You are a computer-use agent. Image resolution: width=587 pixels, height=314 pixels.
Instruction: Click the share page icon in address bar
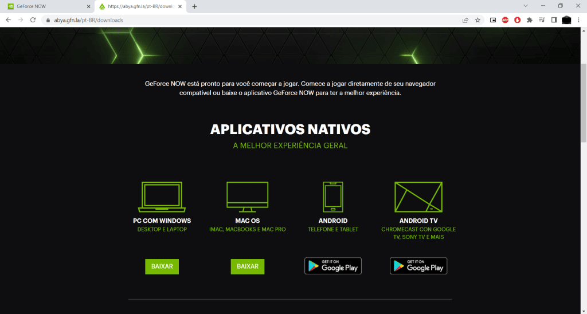tap(465, 20)
